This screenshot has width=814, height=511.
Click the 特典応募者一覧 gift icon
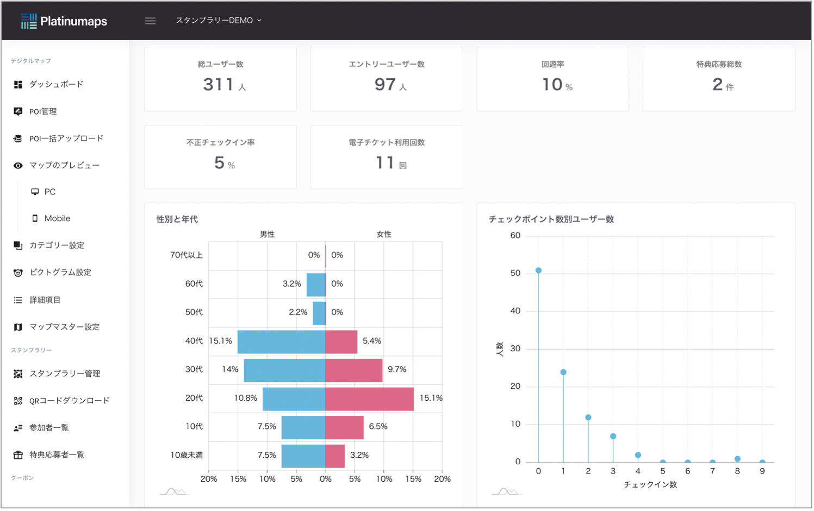tap(18, 455)
